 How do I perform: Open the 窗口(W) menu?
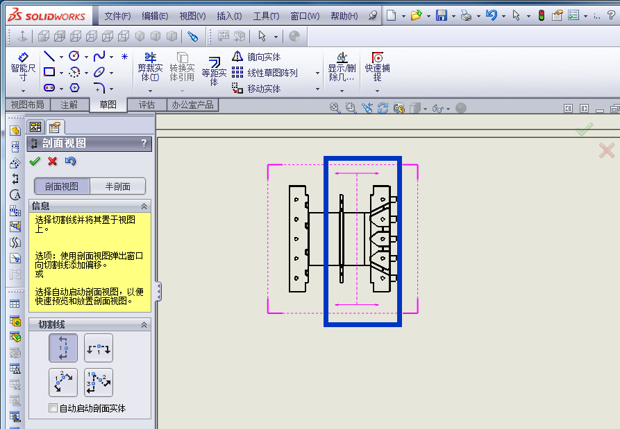coord(305,16)
